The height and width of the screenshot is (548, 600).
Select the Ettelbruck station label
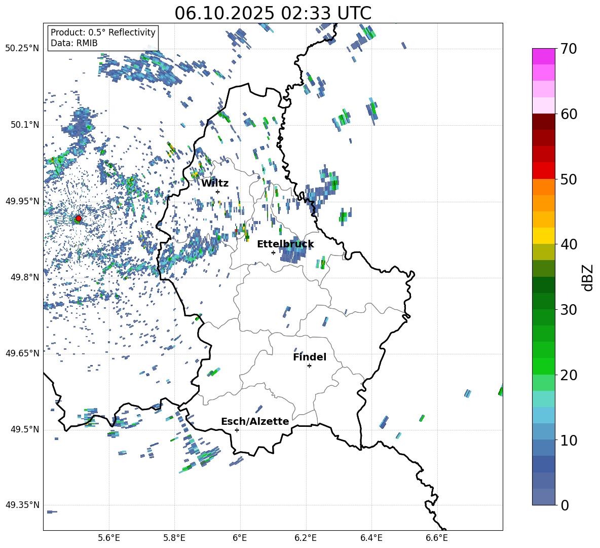click(285, 244)
